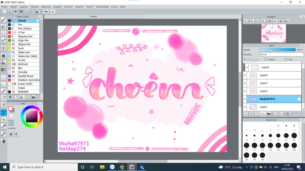Screen dimensions: 305x171
Task: Click Navigator zoom in magnifier
Action: [252, 21]
